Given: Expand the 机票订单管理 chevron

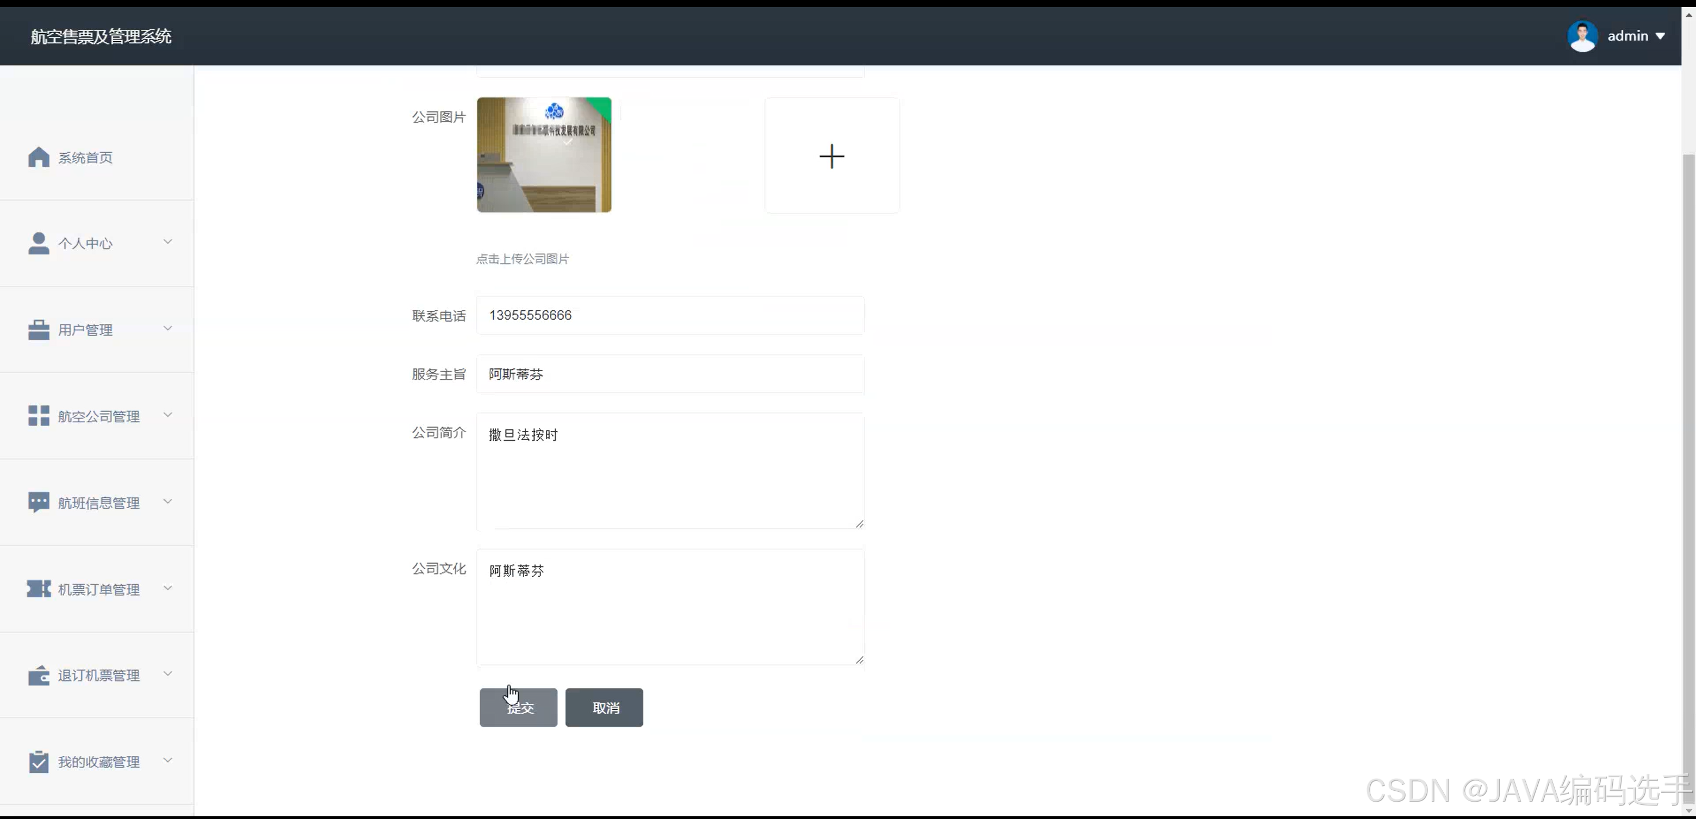Looking at the screenshot, I should pos(168,588).
